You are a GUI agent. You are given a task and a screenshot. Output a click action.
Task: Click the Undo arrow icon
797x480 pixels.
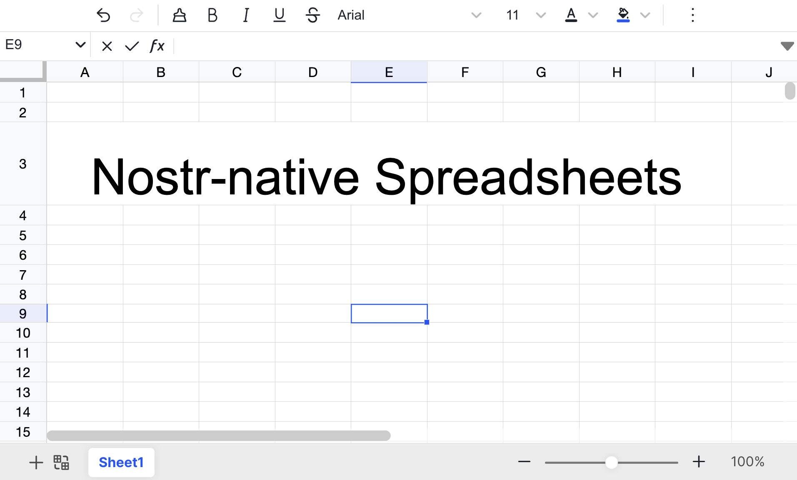coord(103,15)
